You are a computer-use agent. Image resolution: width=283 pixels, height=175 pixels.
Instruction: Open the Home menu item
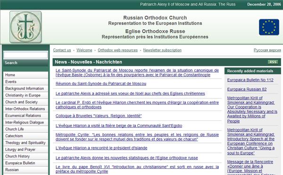(25, 75)
